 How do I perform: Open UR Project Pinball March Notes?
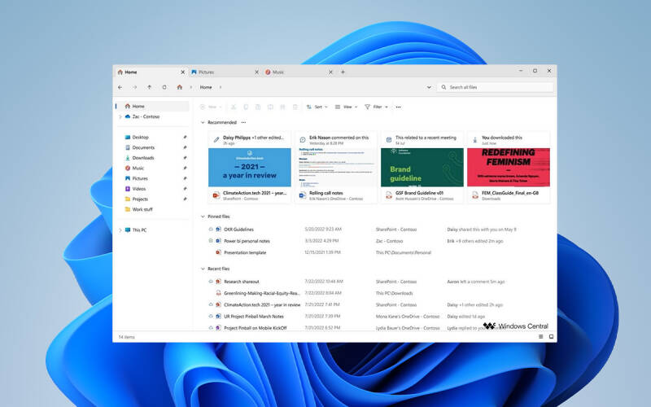tap(254, 317)
